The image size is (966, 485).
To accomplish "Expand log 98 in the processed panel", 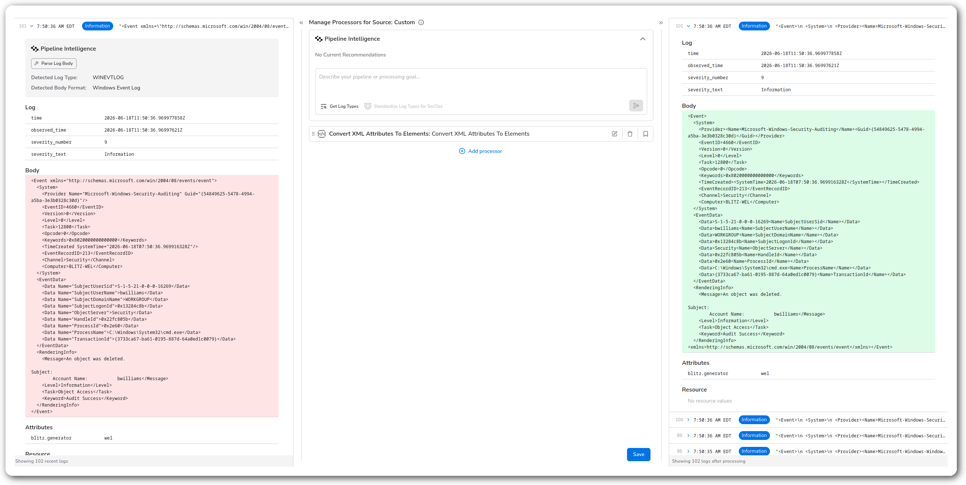I will click(688, 451).
